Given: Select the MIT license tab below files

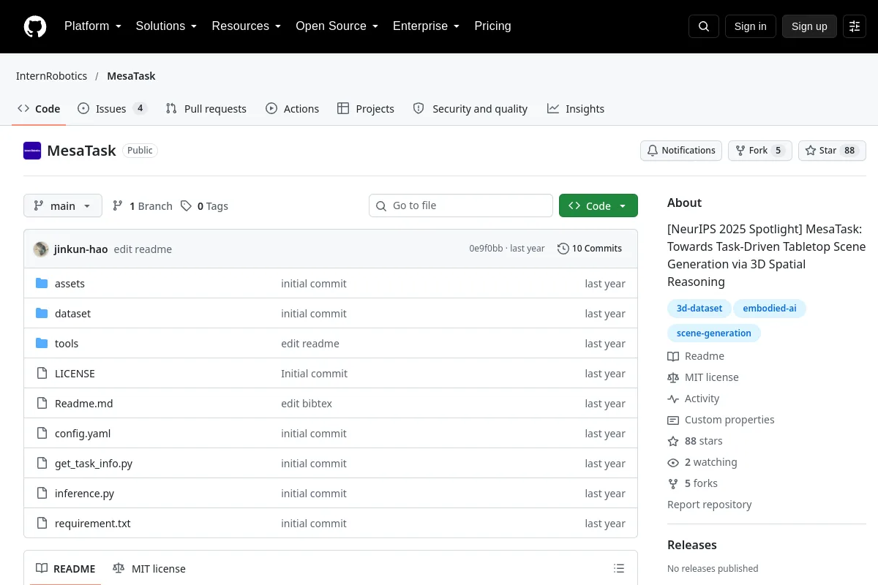Looking at the screenshot, I should point(149,569).
